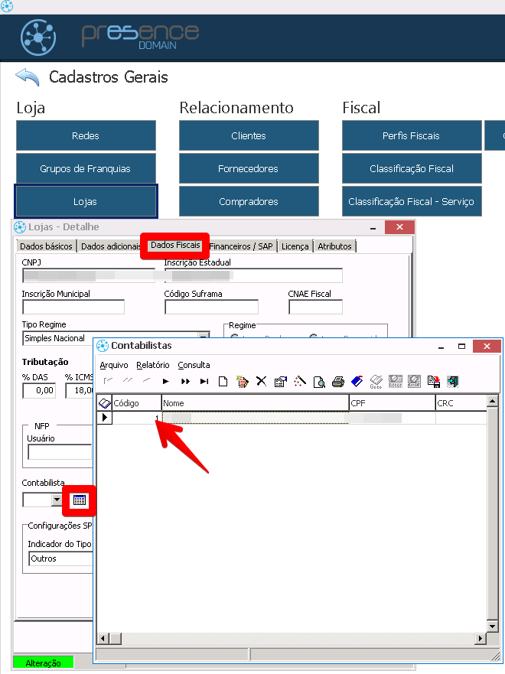Go back using the blue back arrow
Image resolution: width=505 pixels, height=674 pixels.
[x=27, y=77]
